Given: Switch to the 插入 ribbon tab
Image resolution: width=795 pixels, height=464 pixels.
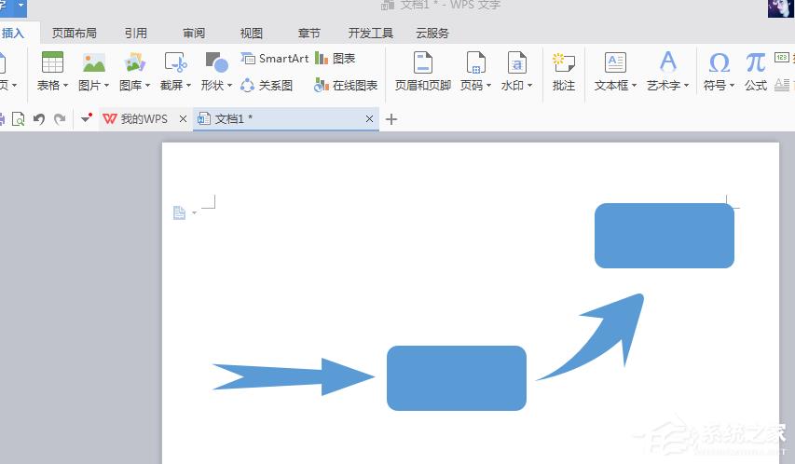Looking at the screenshot, I should point(13,34).
